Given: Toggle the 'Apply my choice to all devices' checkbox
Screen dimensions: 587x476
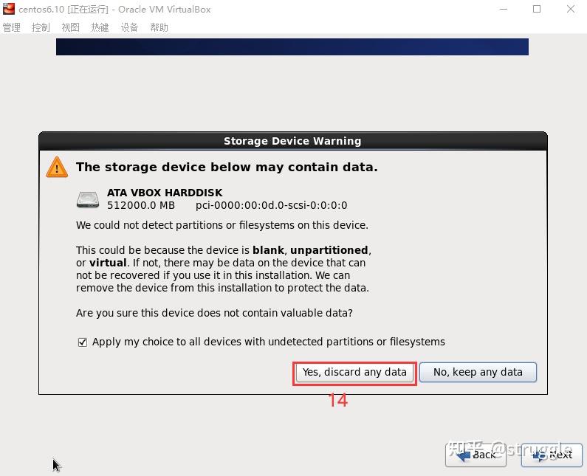Looking at the screenshot, I should pos(83,342).
